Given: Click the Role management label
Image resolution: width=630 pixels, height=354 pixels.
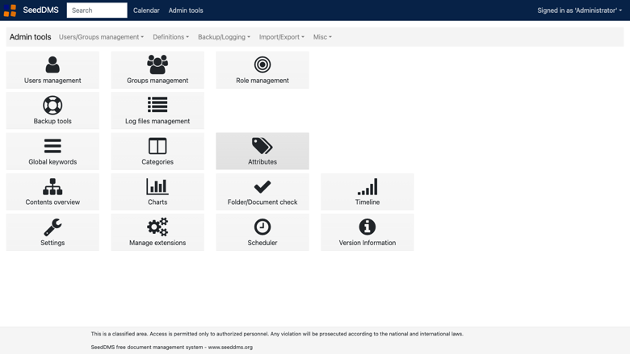Looking at the screenshot, I should tap(262, 81).
